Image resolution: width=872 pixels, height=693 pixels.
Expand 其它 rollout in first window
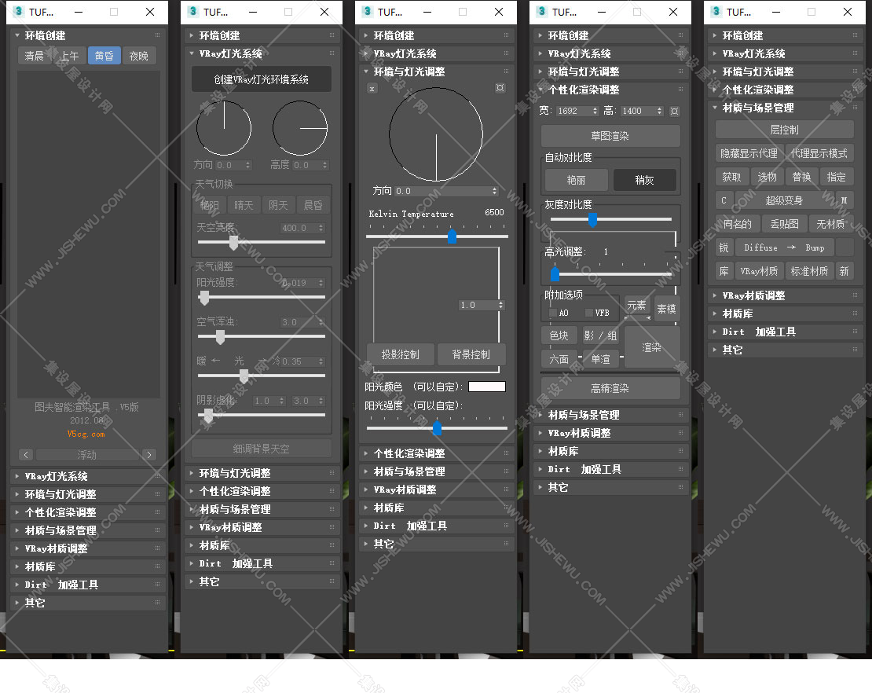(x=87, y=603)
